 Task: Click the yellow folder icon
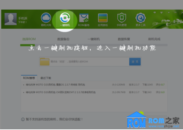pos(45,62)
